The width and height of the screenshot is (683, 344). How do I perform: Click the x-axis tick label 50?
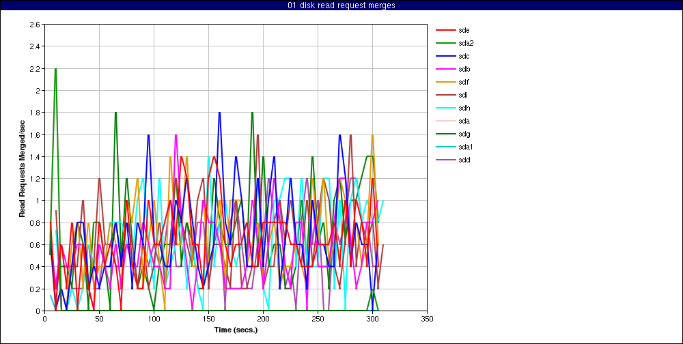coord(99,319)
